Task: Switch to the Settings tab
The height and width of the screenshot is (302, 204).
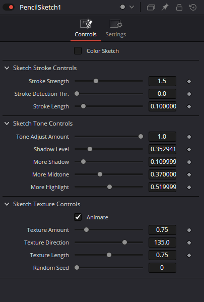Action: coord(116,29)
